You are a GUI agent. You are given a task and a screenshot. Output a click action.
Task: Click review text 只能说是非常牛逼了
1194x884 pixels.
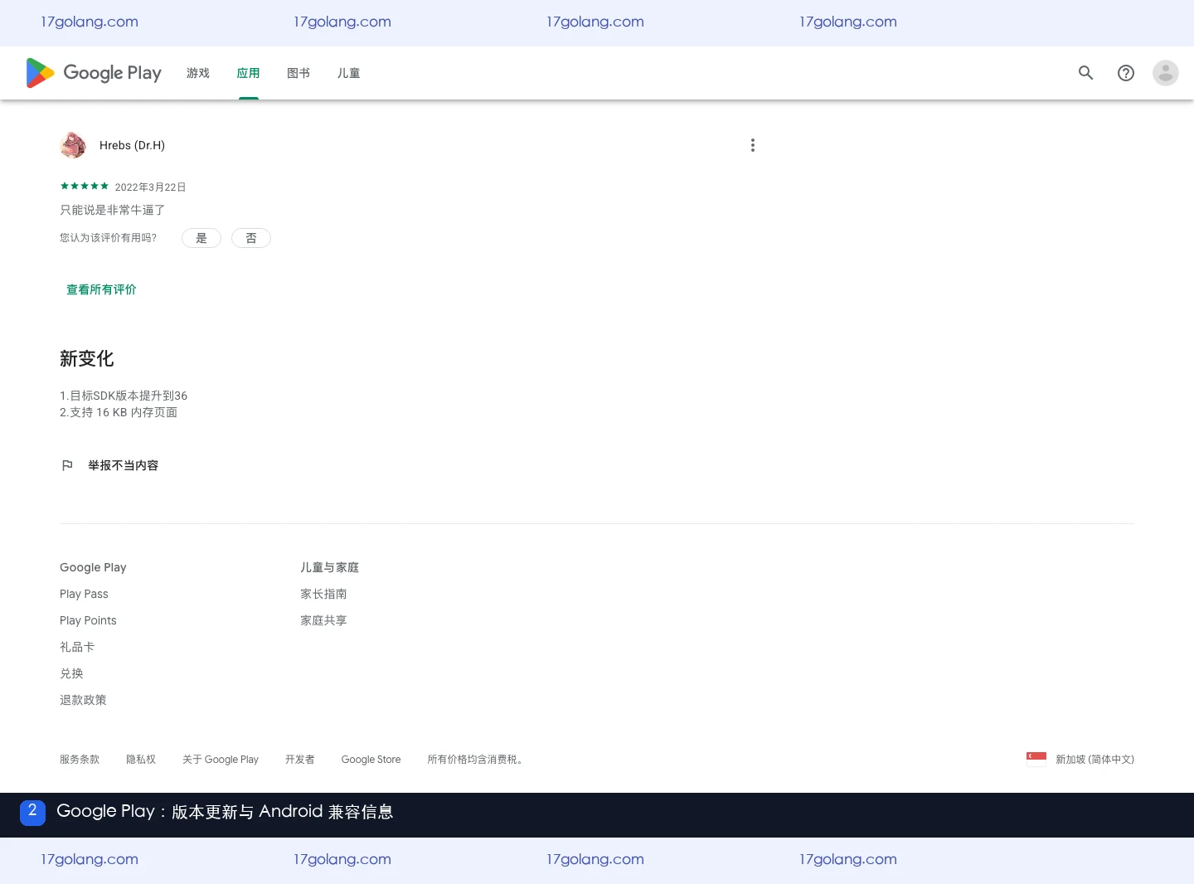(x=113, y=210)
